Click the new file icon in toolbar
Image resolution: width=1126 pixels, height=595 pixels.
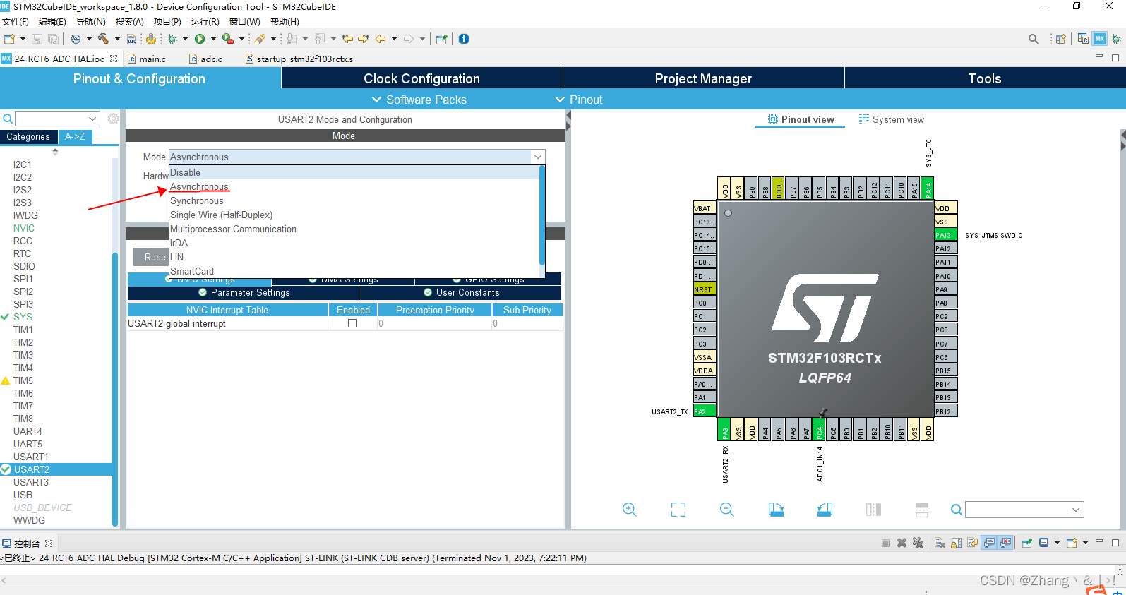coord(9,39)
